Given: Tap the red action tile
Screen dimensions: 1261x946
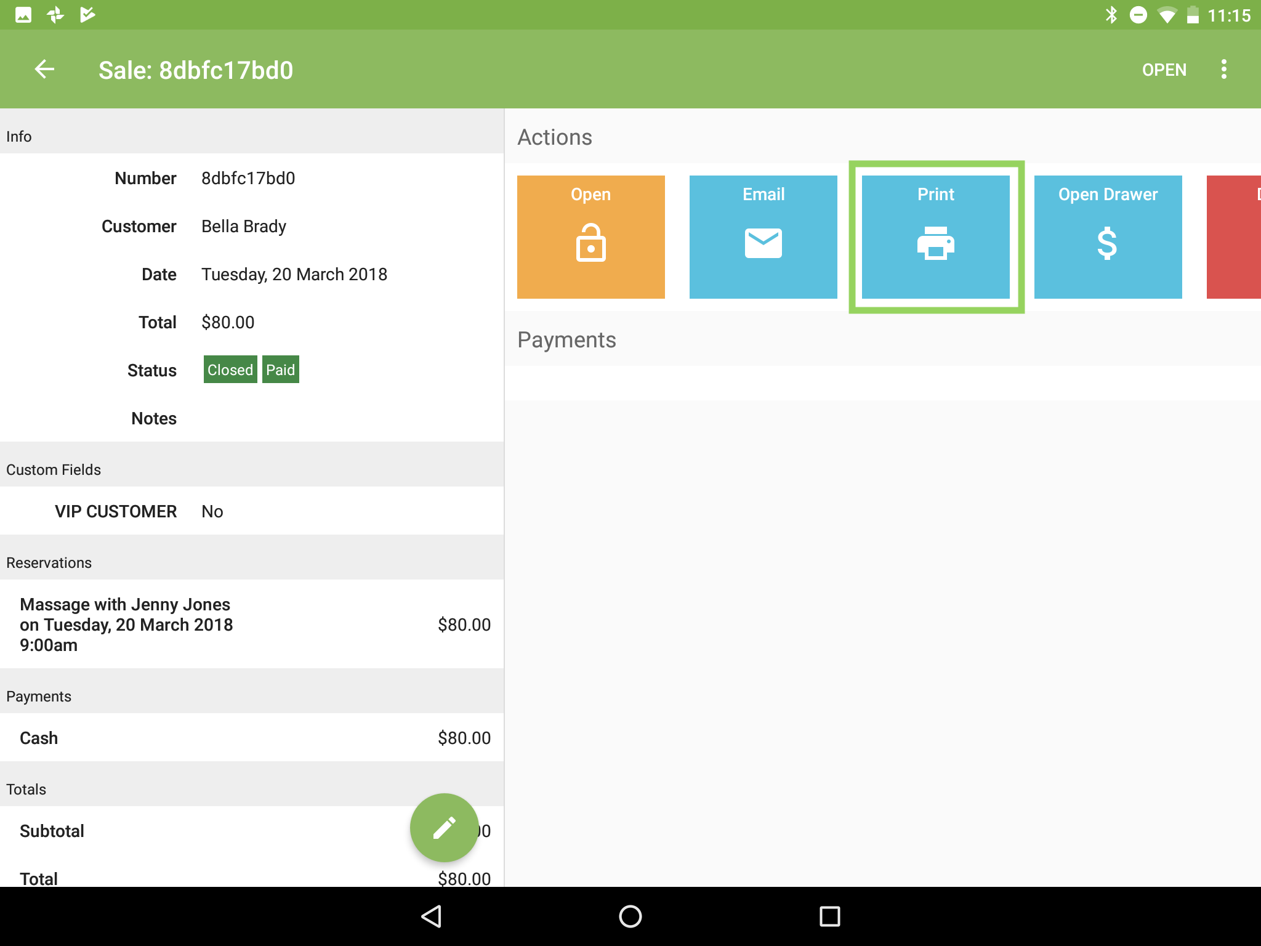Looking at the screenshot, I should pyautogui.click(x=1235, y=237).
